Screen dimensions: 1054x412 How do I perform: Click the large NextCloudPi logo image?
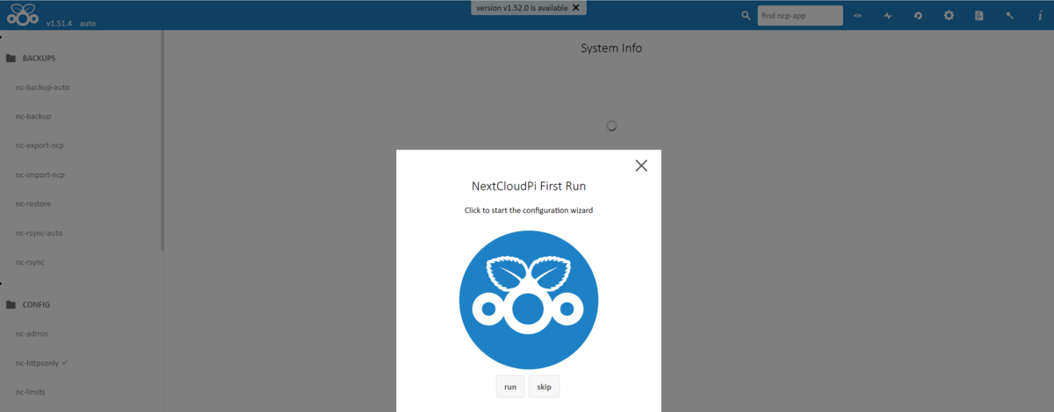[x=529, y=300]
